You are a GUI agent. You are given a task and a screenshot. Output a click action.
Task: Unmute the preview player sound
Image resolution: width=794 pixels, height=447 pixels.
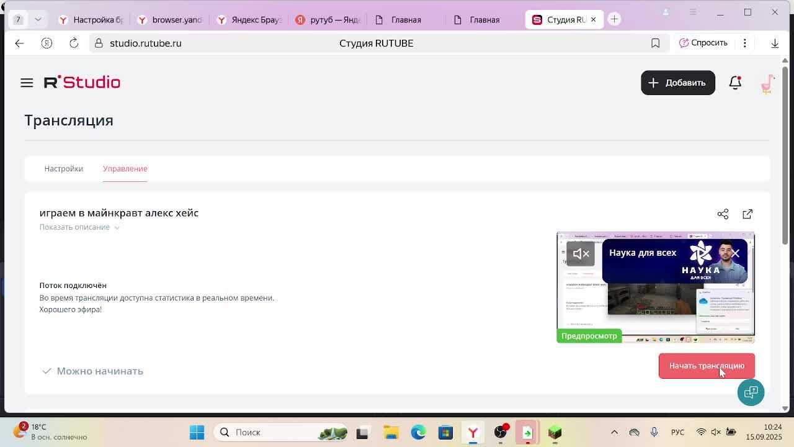(581, 253)
